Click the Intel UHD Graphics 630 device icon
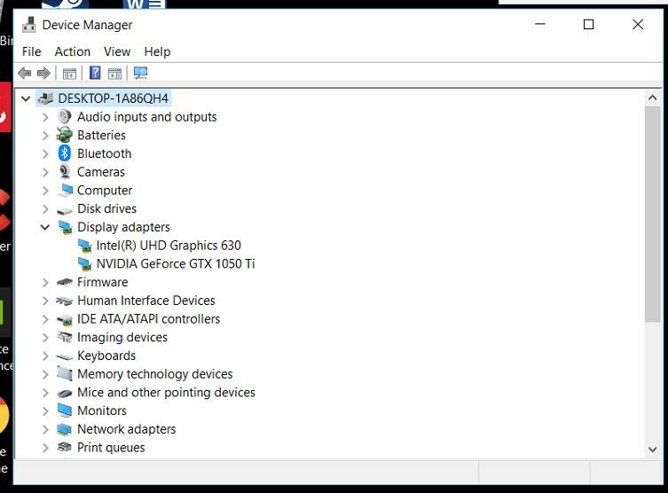 click(x=85, y=246)
